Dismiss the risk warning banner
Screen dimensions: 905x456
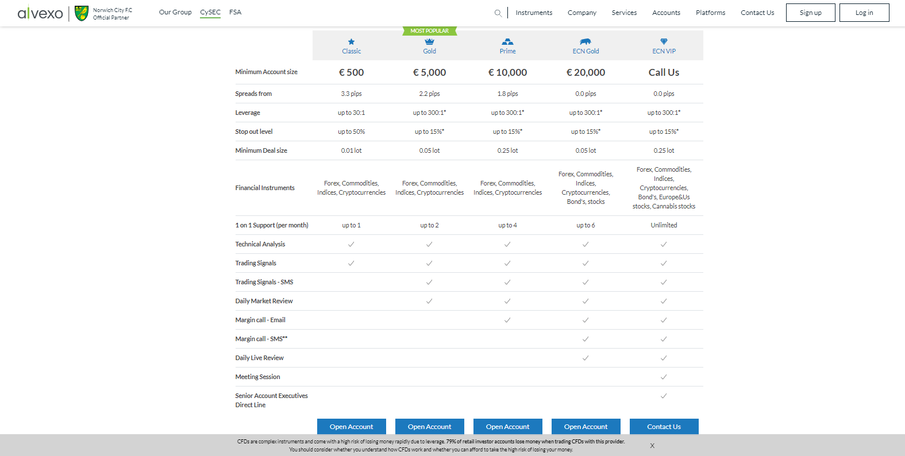[652, 446]
